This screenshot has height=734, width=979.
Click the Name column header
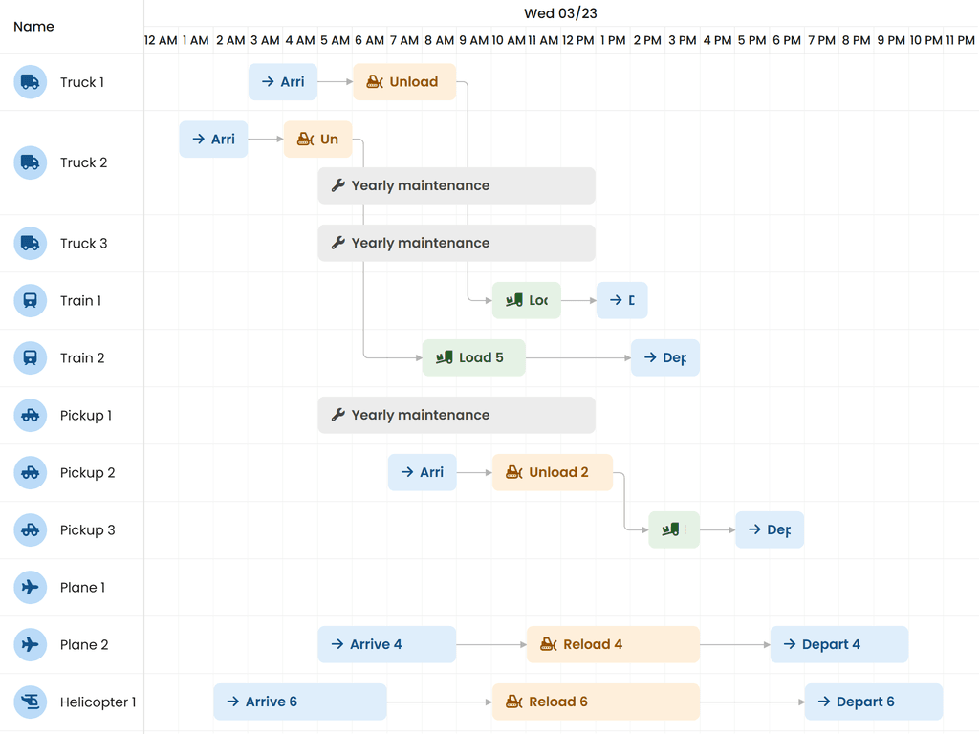click(x=33, y=26)
